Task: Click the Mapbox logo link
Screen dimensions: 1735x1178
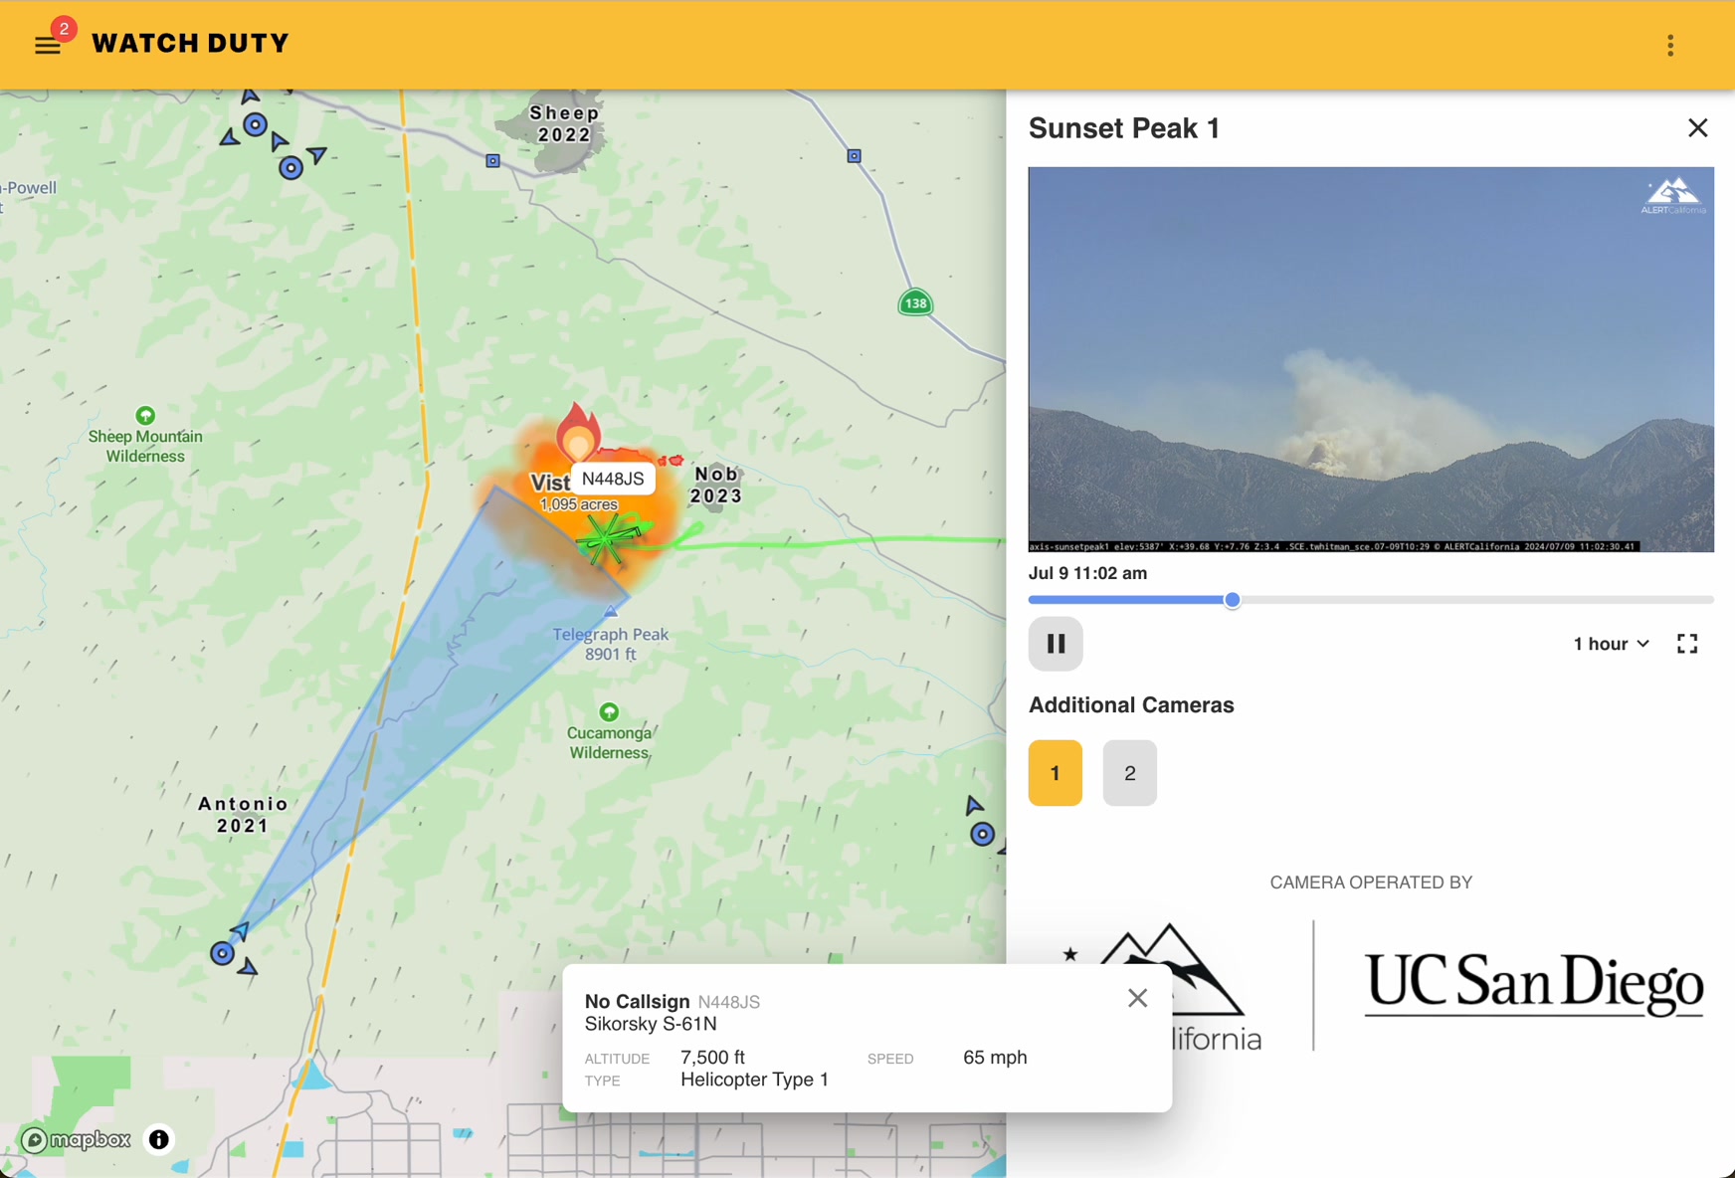Action: [77, 1139]
